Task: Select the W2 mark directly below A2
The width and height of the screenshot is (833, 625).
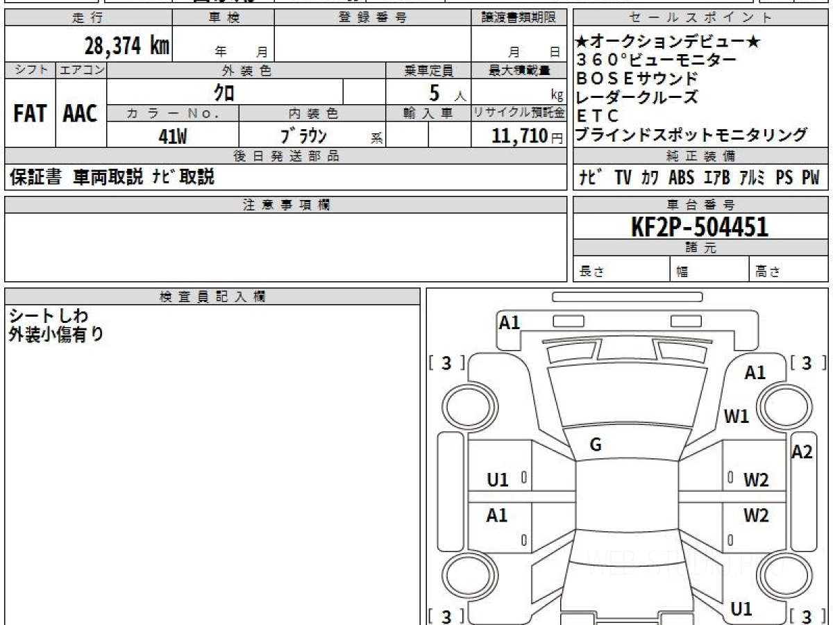Action: (x=756, y=479)
